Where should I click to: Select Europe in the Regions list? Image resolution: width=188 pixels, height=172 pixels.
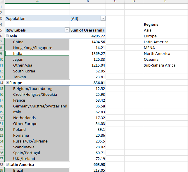click(x=150, y=36)
